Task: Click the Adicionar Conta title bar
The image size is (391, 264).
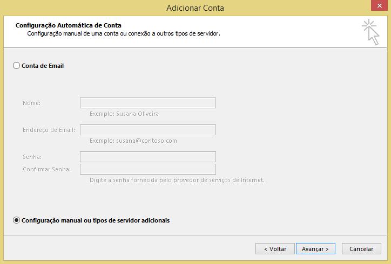Action: [195, 8]
